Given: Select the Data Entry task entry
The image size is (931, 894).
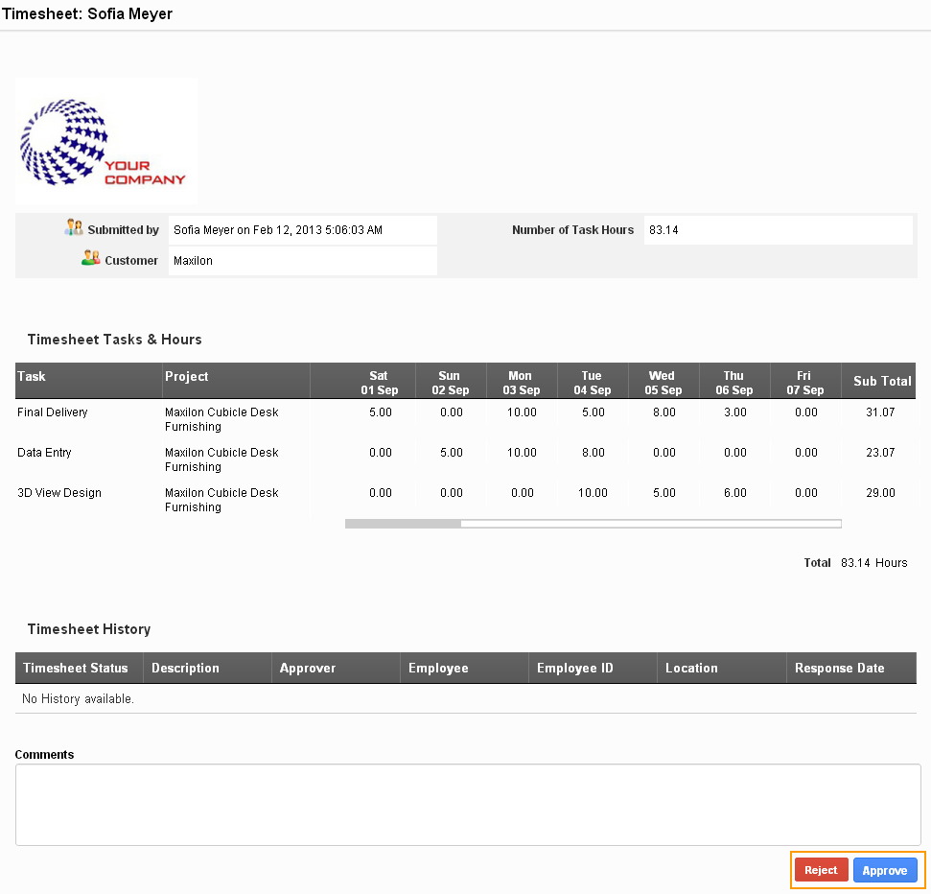Looking at the screenshot, I should (x=44, y=452).
